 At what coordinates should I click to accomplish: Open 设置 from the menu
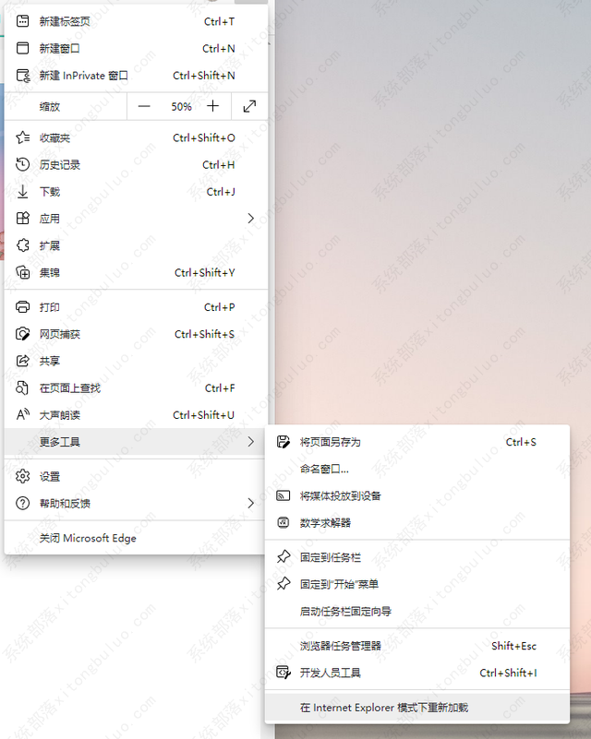tap(137, 476)
